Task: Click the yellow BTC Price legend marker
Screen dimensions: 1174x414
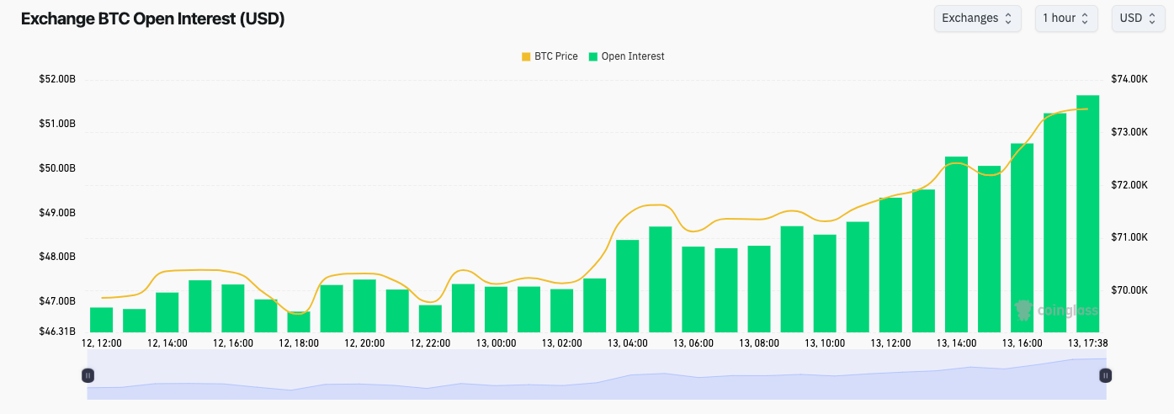Action: click(526, 56)
